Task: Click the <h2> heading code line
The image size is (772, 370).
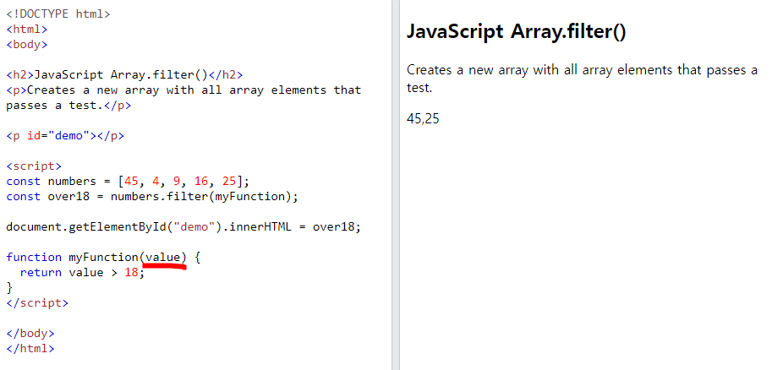Action: coord(124,75)
